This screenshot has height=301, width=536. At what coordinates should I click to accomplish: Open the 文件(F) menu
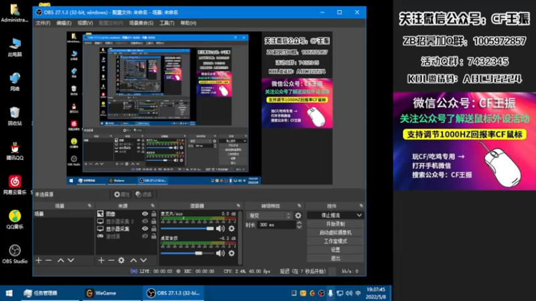click(x=43, y=23)
